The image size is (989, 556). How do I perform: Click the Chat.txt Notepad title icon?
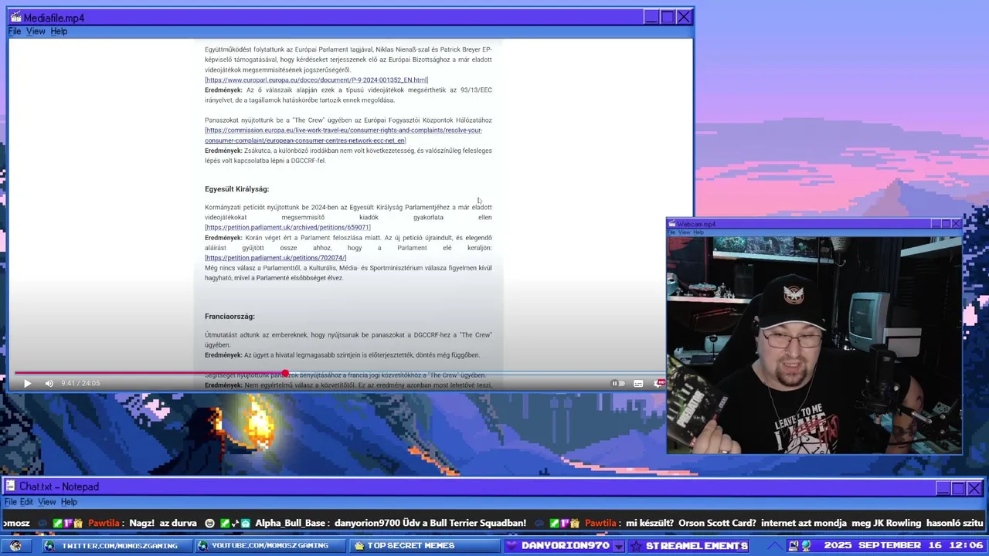pos(10,486)
